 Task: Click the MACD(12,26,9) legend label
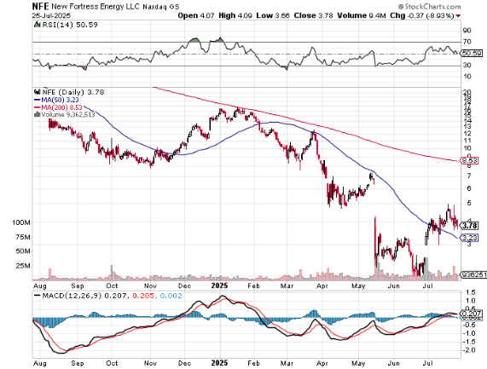point(72,296)
